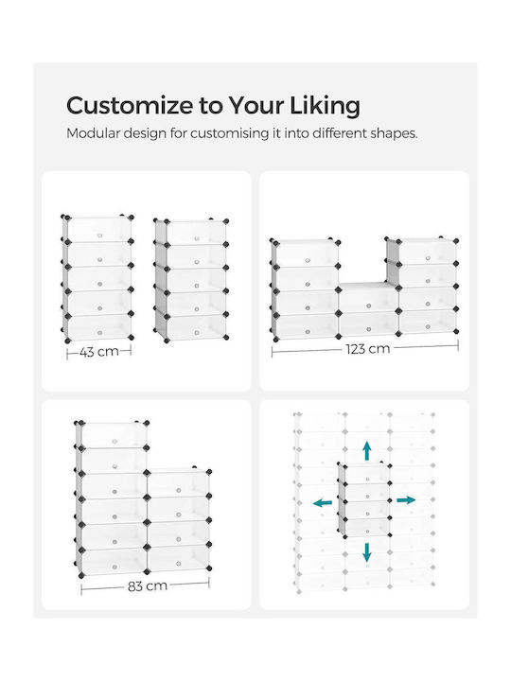Click the top door knob of 43 cm cabinet
511x681 pixels.
tap(99, 236)
